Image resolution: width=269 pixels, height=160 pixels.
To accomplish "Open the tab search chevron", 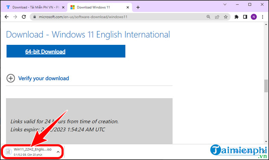I will 225,4.
